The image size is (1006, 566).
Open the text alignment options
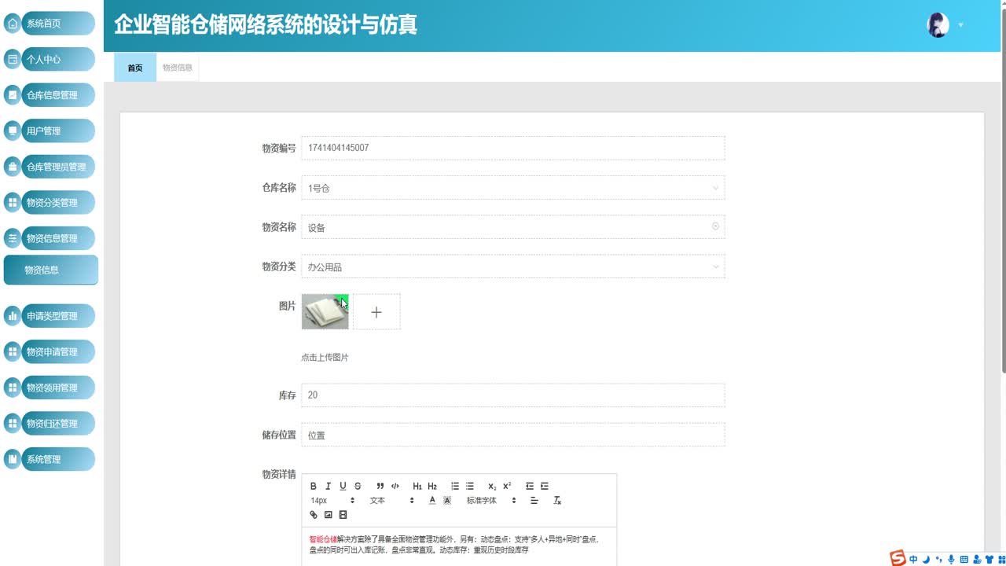(534, 500)
